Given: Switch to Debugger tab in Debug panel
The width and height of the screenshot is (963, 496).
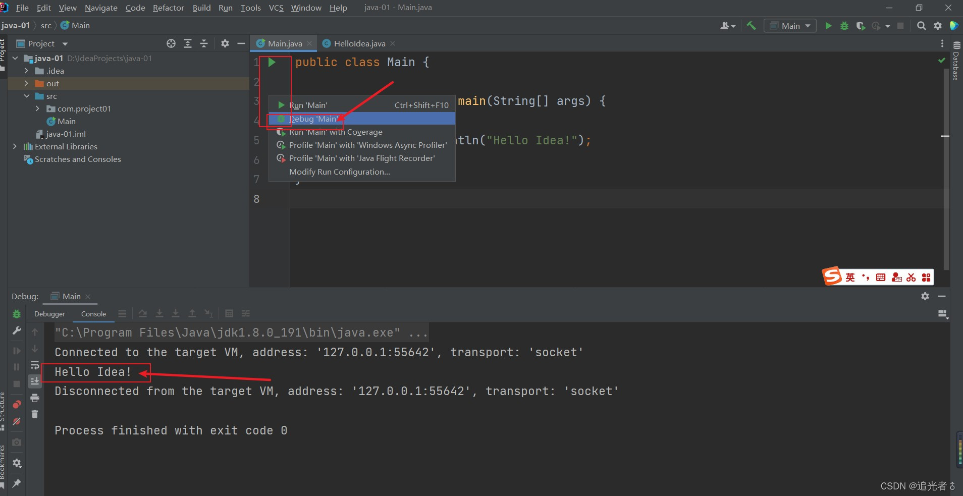Looking at the screenshot, I should tap(49, 314).
